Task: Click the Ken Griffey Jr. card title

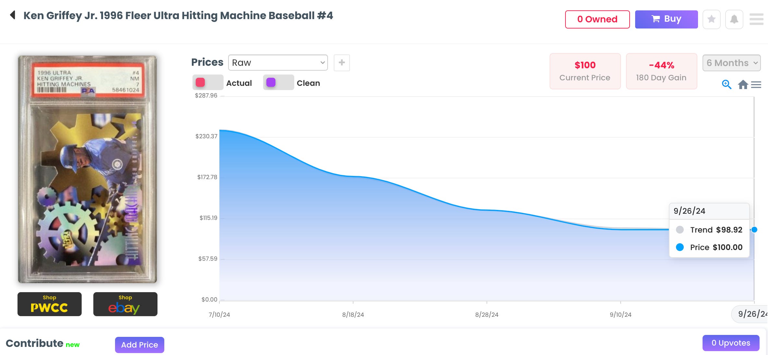Action: click(x=178, y=16)
